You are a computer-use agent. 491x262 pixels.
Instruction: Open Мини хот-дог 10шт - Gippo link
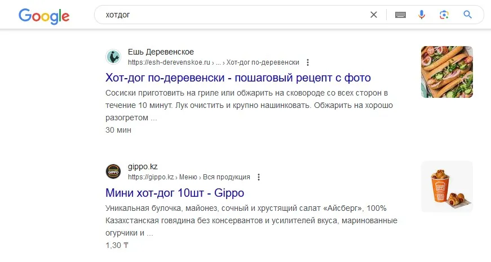(x=175, y=193)
